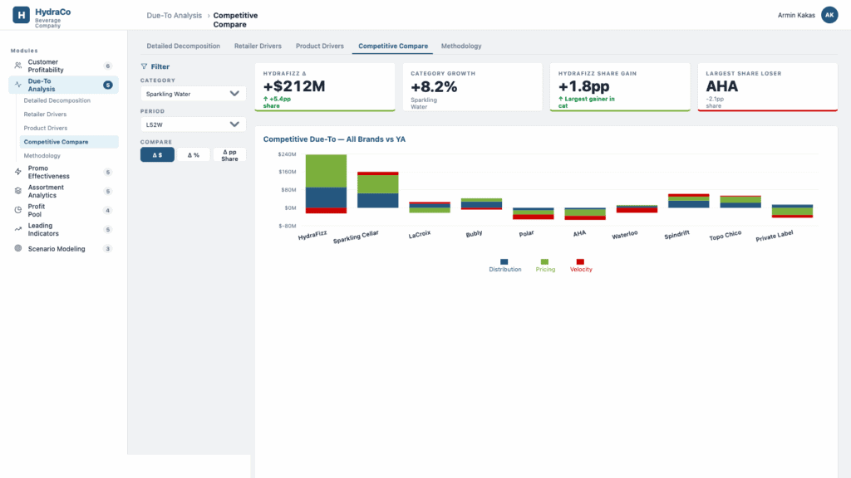Switch to the Product Drivers tab

320,46
